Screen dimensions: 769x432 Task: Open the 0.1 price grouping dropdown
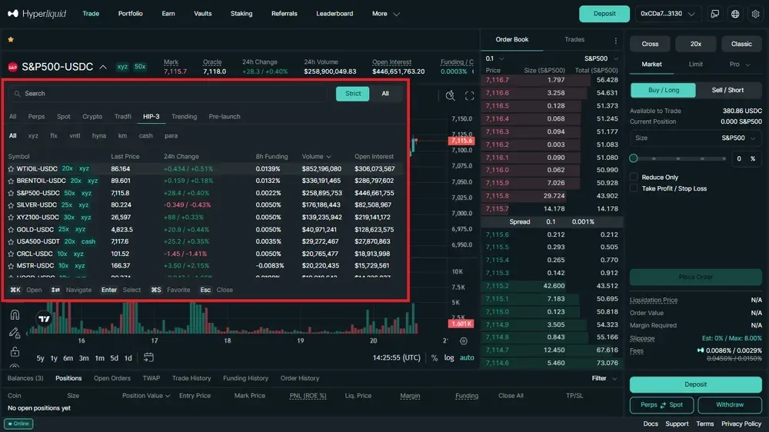(494, 58)
